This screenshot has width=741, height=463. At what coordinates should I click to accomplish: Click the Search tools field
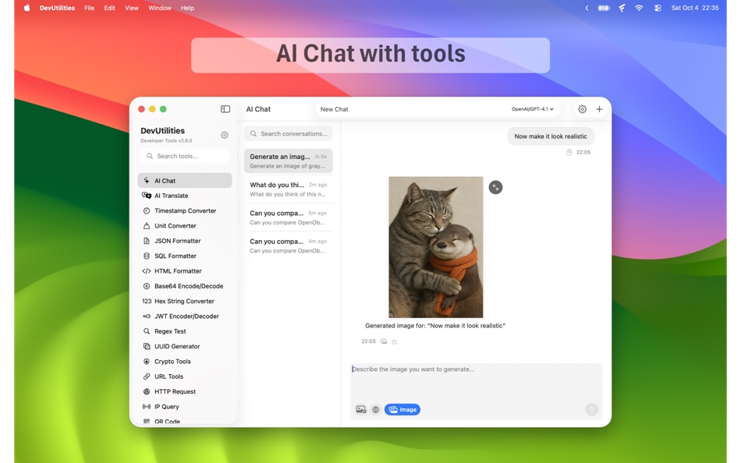point(185,156)
